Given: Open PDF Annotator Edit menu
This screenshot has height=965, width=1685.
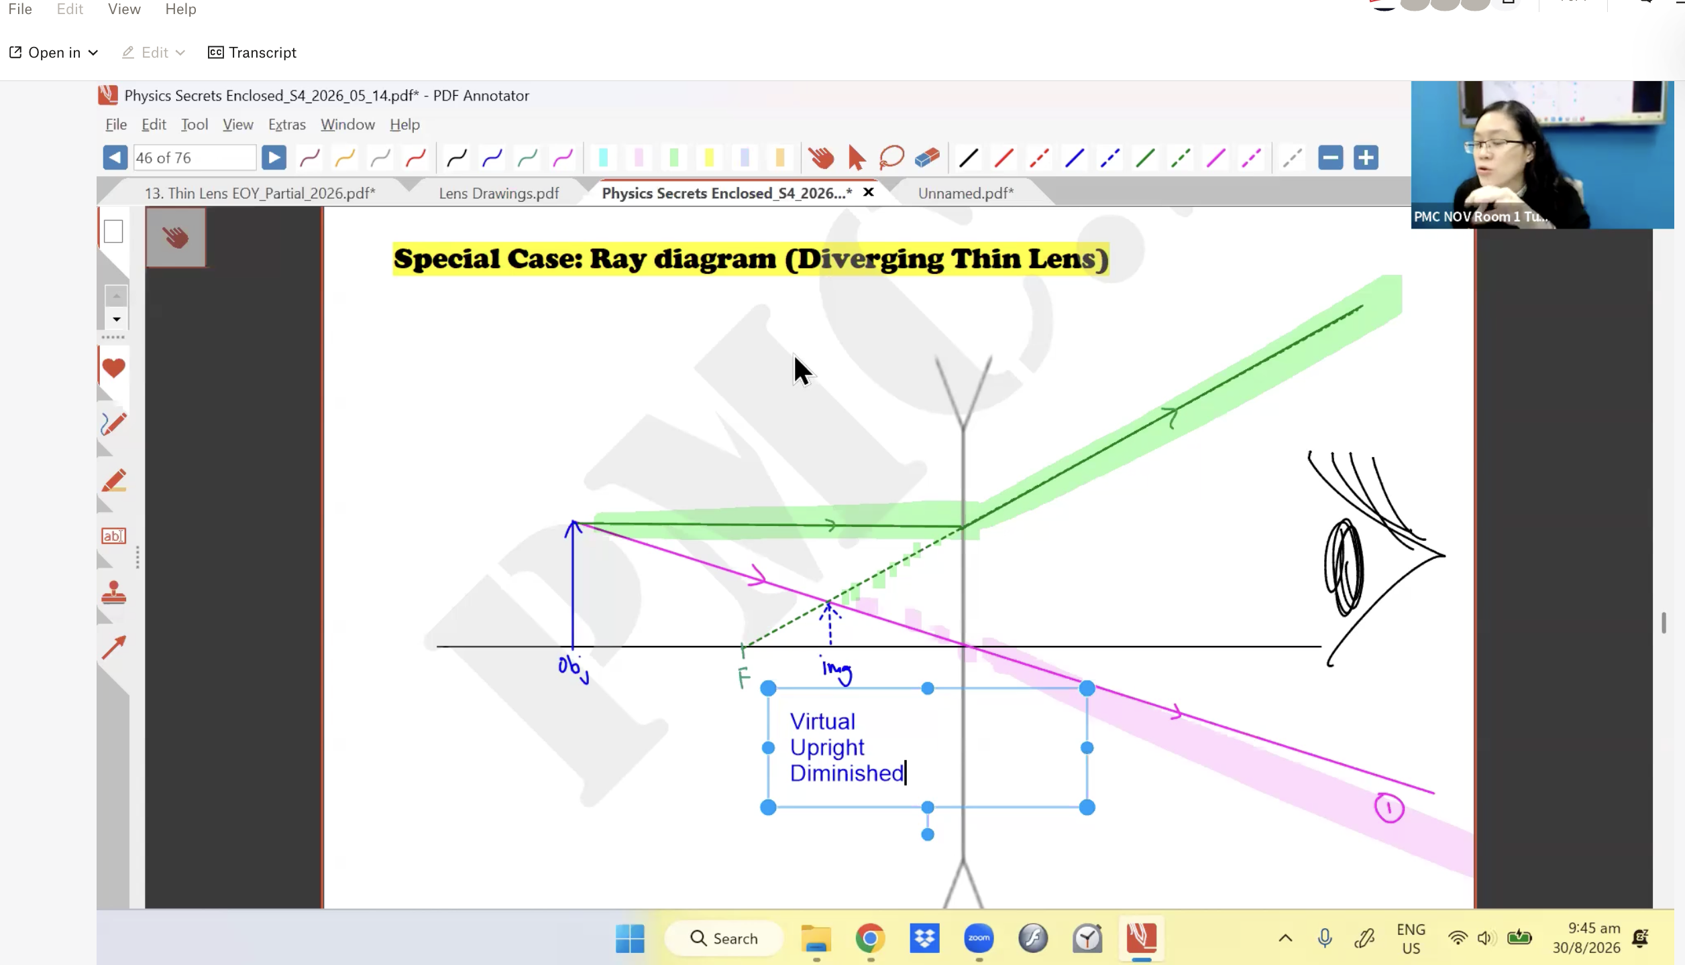Looking at the screenshot, I should point(154,125).
